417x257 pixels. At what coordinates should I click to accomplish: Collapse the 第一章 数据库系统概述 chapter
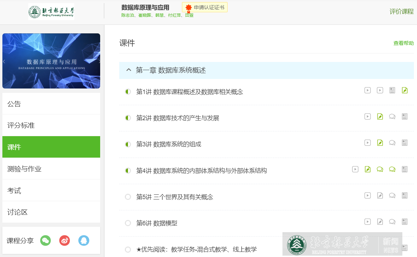click(x=128, y=70)
